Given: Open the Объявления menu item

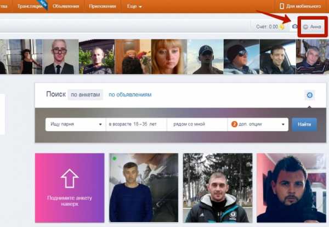Looking at the screenshot, I should coord(66,6).
